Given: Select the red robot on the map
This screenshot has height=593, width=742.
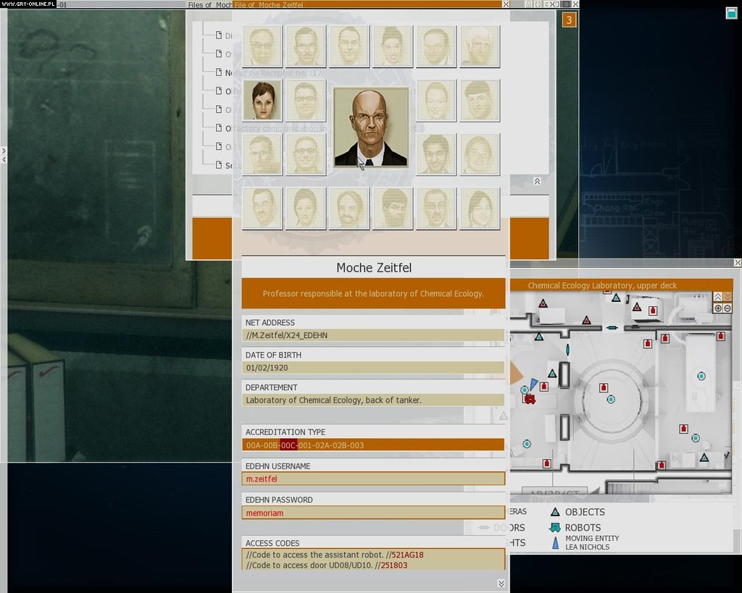Looking at the screenshot, I should (530, 399).
